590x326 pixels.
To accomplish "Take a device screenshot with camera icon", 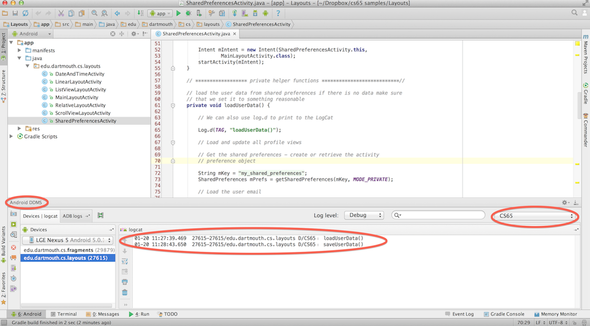I will 14,213.
